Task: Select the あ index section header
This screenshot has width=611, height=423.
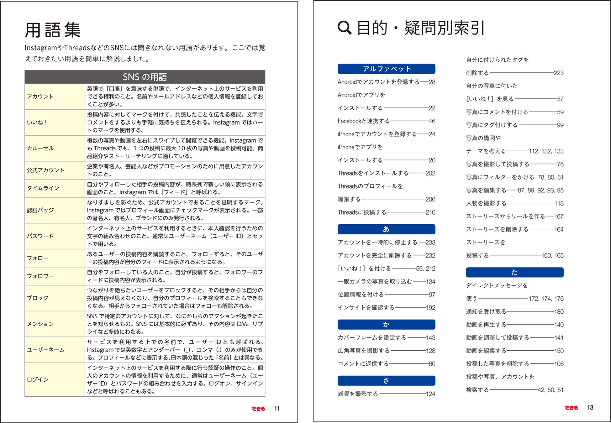Action: [386, 229]
